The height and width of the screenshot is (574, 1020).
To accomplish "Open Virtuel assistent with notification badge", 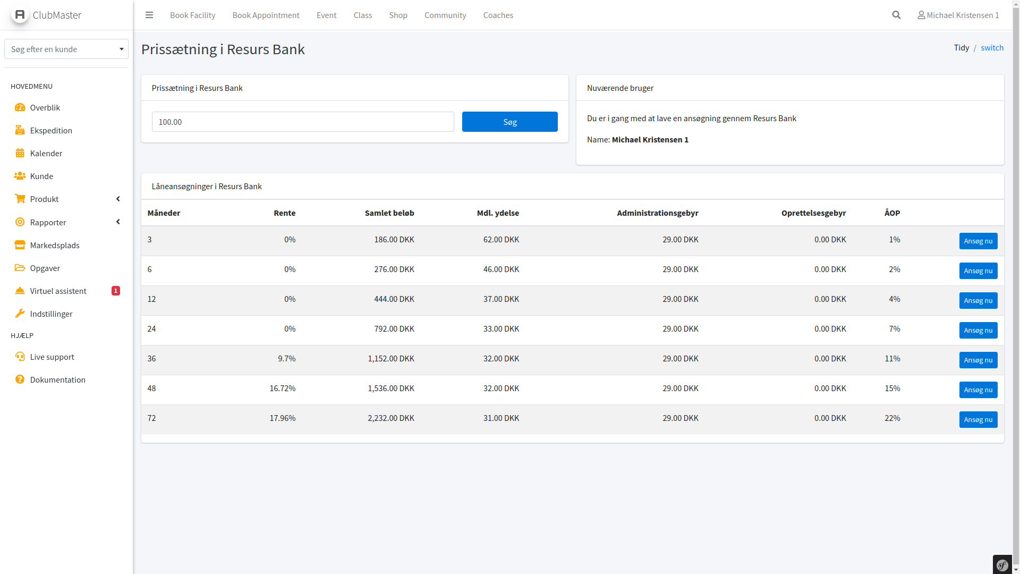I will pos(58,291).
